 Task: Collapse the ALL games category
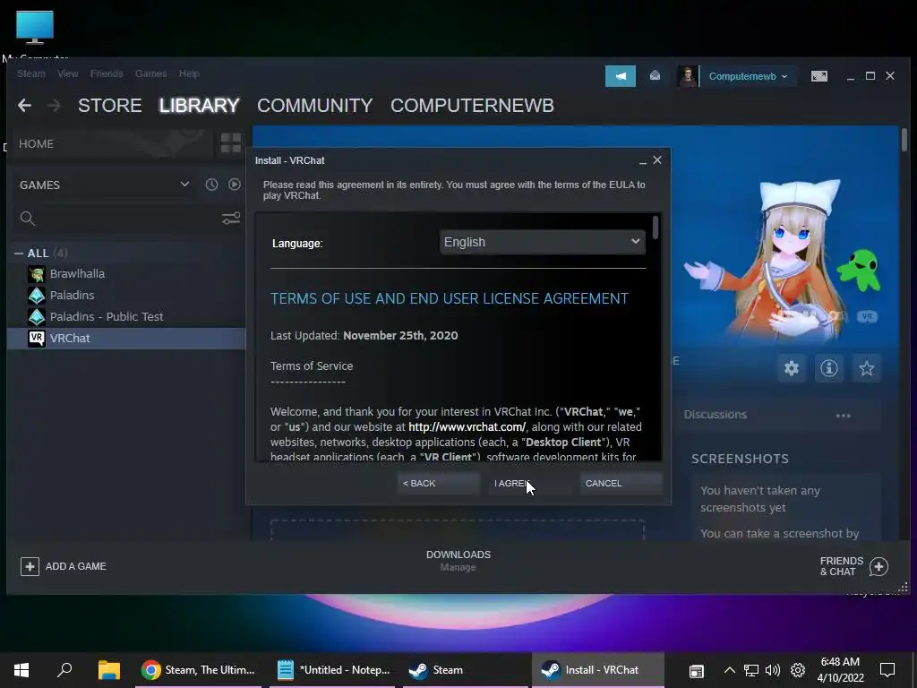click(19, 254)
